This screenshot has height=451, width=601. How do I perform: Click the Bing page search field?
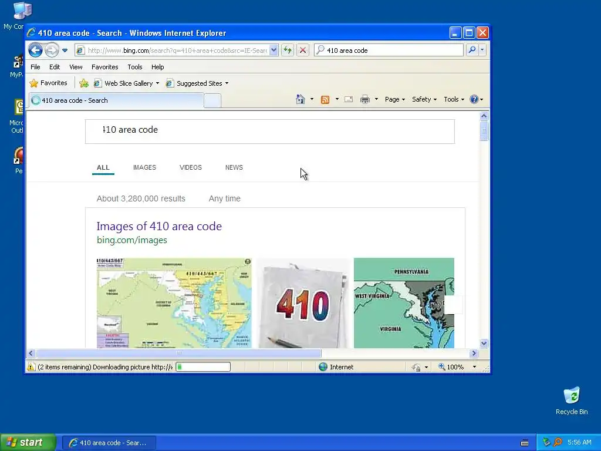coord(270,132)
